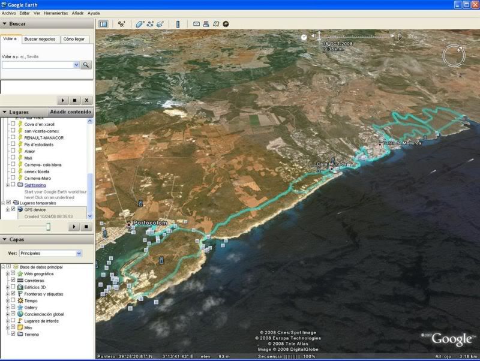Play the tour in Lugares panel
480x361 pixels.
74,227
